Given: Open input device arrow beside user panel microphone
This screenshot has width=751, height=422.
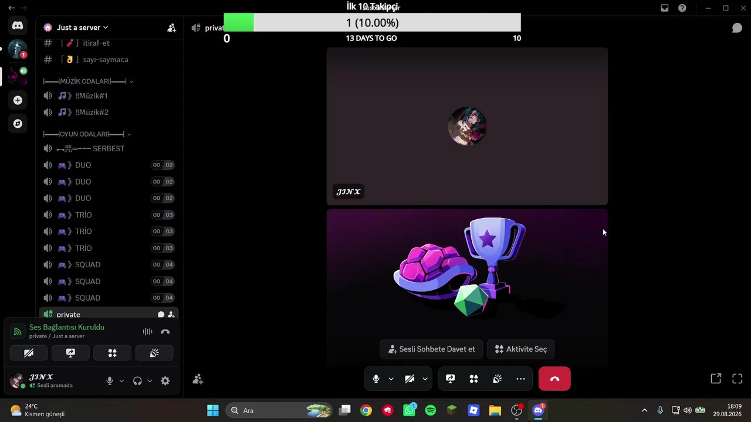Looking at the screenshot, I should point(121,381).
